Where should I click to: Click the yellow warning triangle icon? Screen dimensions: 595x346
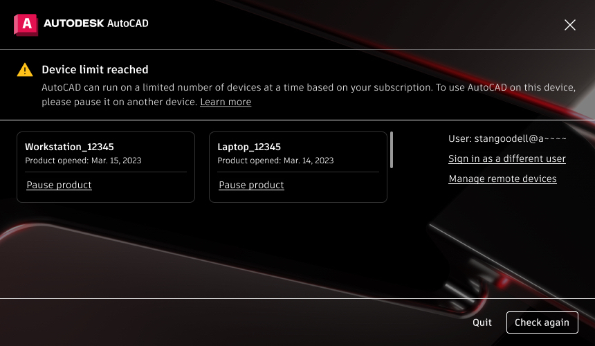(x=25, y=70)
